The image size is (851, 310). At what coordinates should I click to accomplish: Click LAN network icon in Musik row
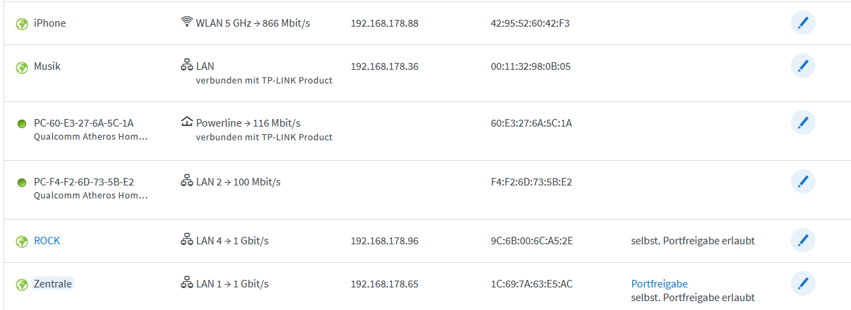(x=187, y=66)
